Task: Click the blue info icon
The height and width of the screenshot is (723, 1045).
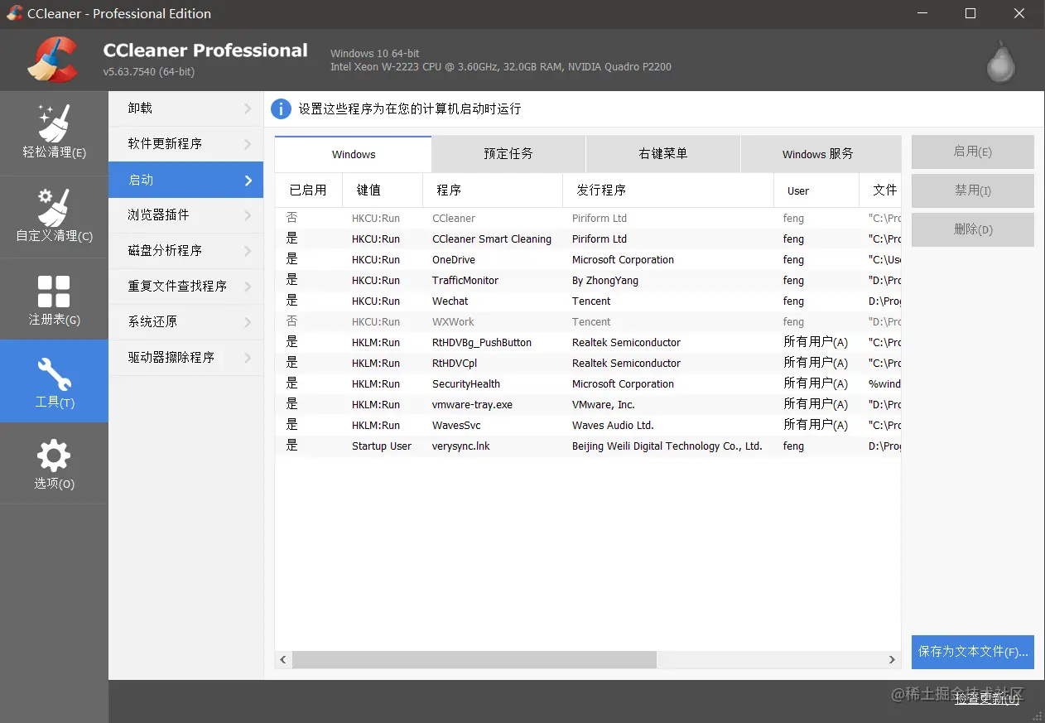Action: click(x=282, y=108)
